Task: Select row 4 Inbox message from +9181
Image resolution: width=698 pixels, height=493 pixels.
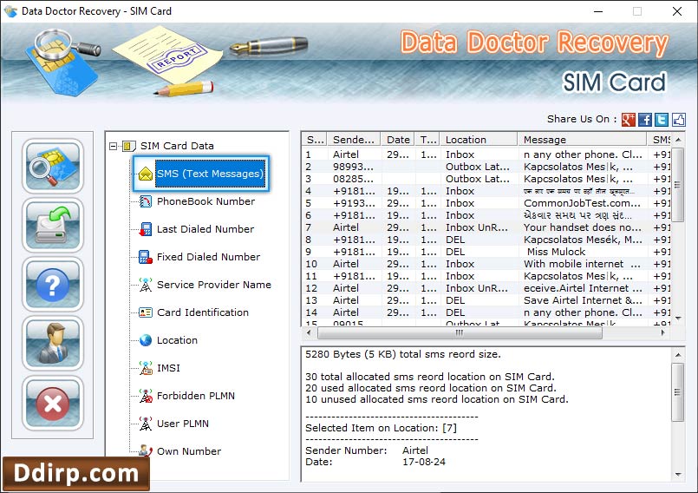Action: [x=486, y=191]
